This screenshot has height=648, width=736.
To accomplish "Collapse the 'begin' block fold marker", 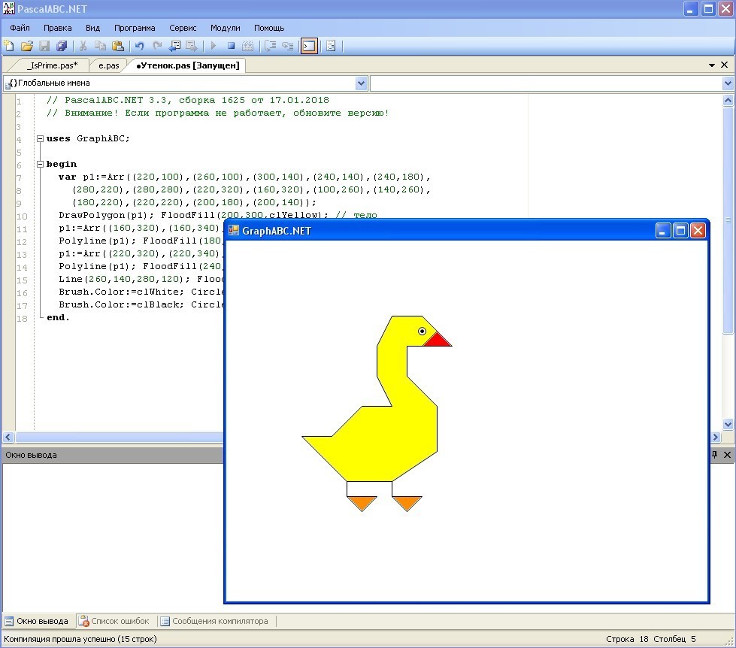I will pos(40,164).
